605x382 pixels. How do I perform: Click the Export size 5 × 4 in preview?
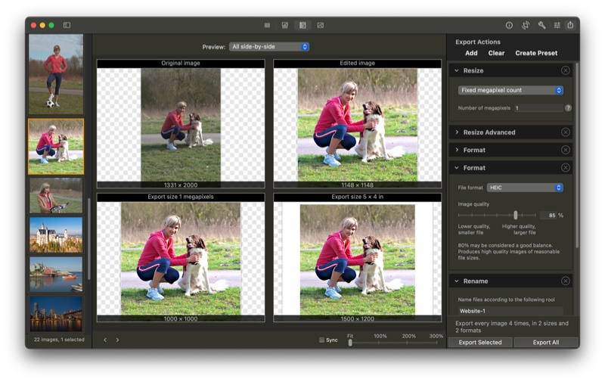click(x=357, y=258)
